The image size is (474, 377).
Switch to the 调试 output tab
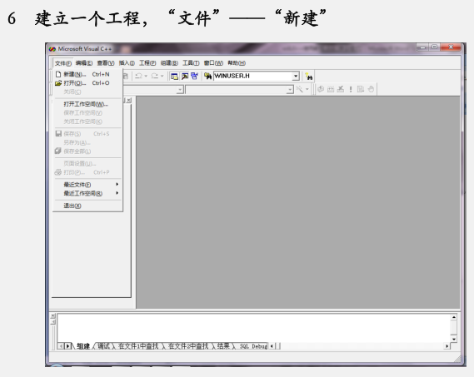[x=103, y=346]
